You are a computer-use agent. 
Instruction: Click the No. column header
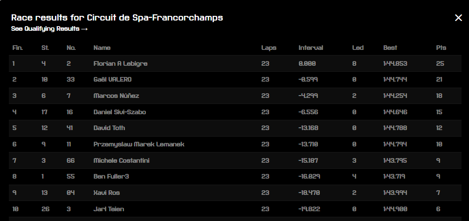pyautogui.click(x=71, y=48)
